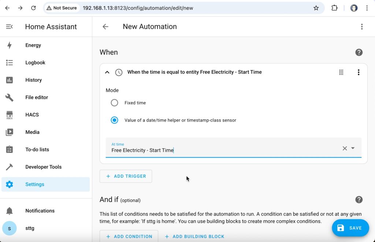Open the HACS store icon

pos(9,115)
